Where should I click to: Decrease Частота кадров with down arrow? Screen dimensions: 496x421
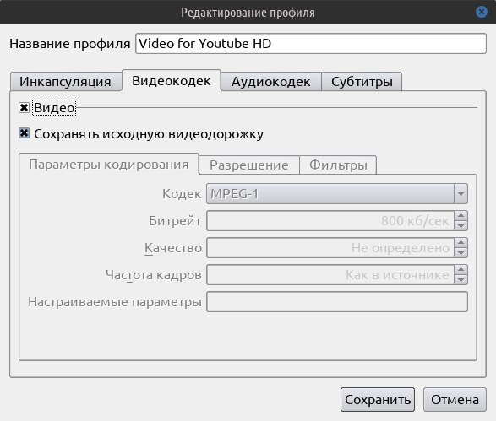point(461,279)
